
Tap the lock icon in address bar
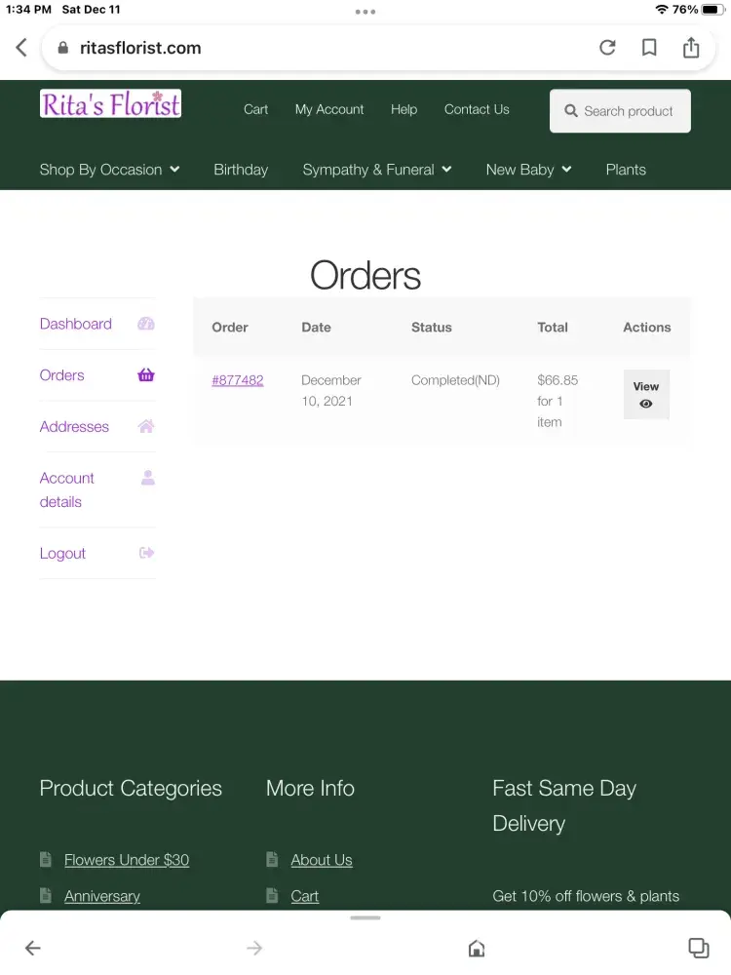click(x=62, y=48)
